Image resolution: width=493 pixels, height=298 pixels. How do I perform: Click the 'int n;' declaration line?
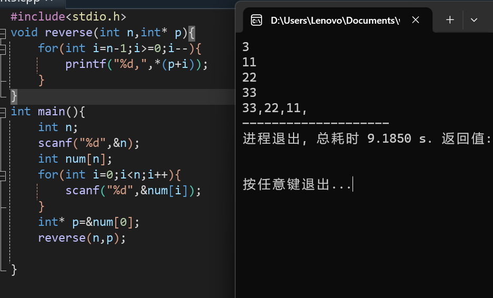tap(58, 127)
